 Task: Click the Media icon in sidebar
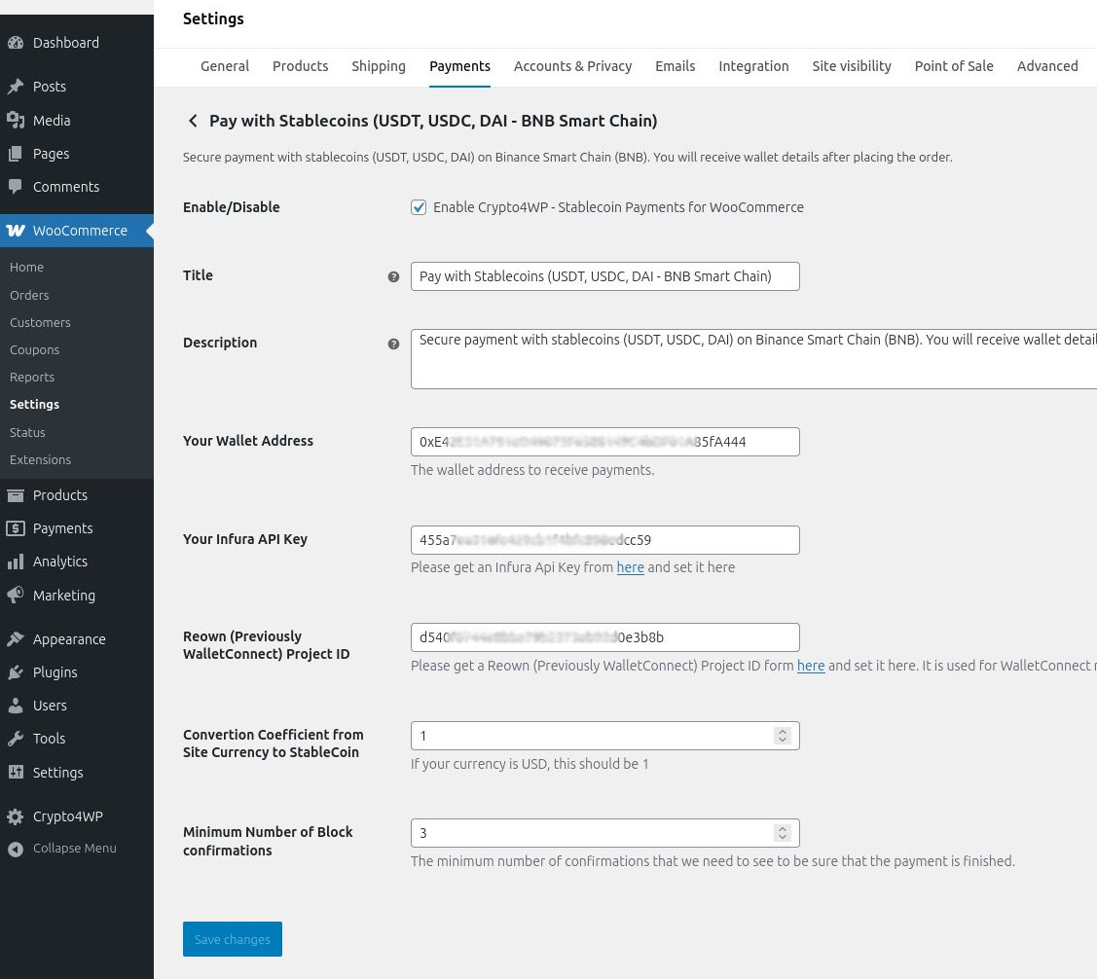[x=16, y=121]
